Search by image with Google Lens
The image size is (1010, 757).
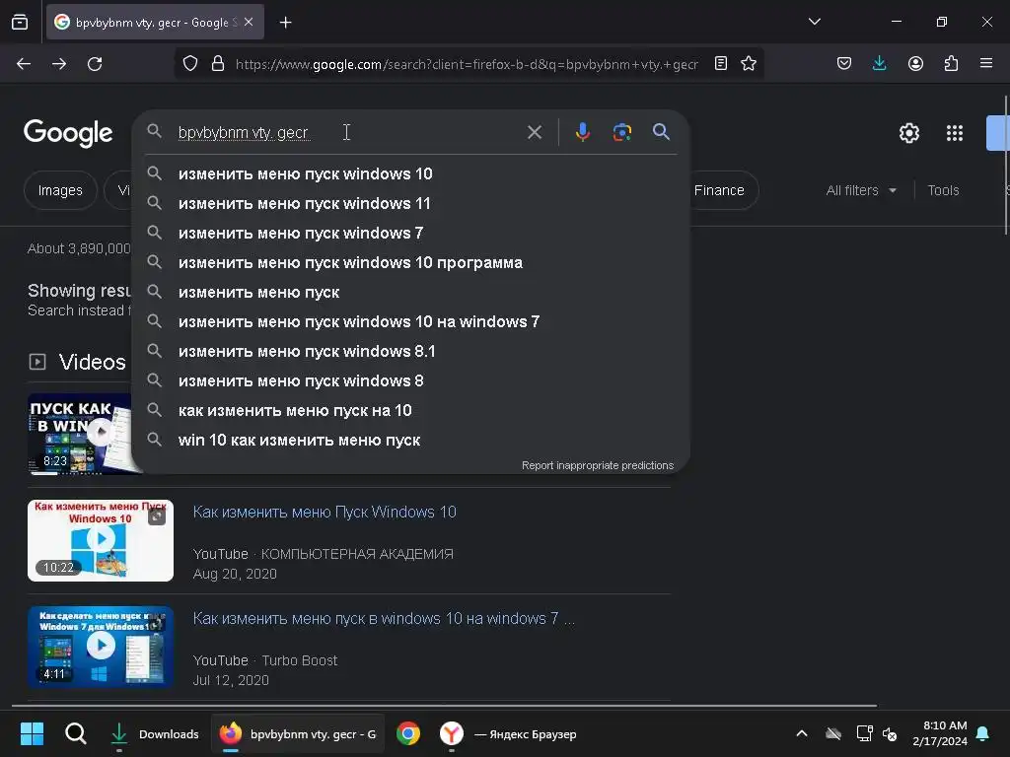coord(621,132)
